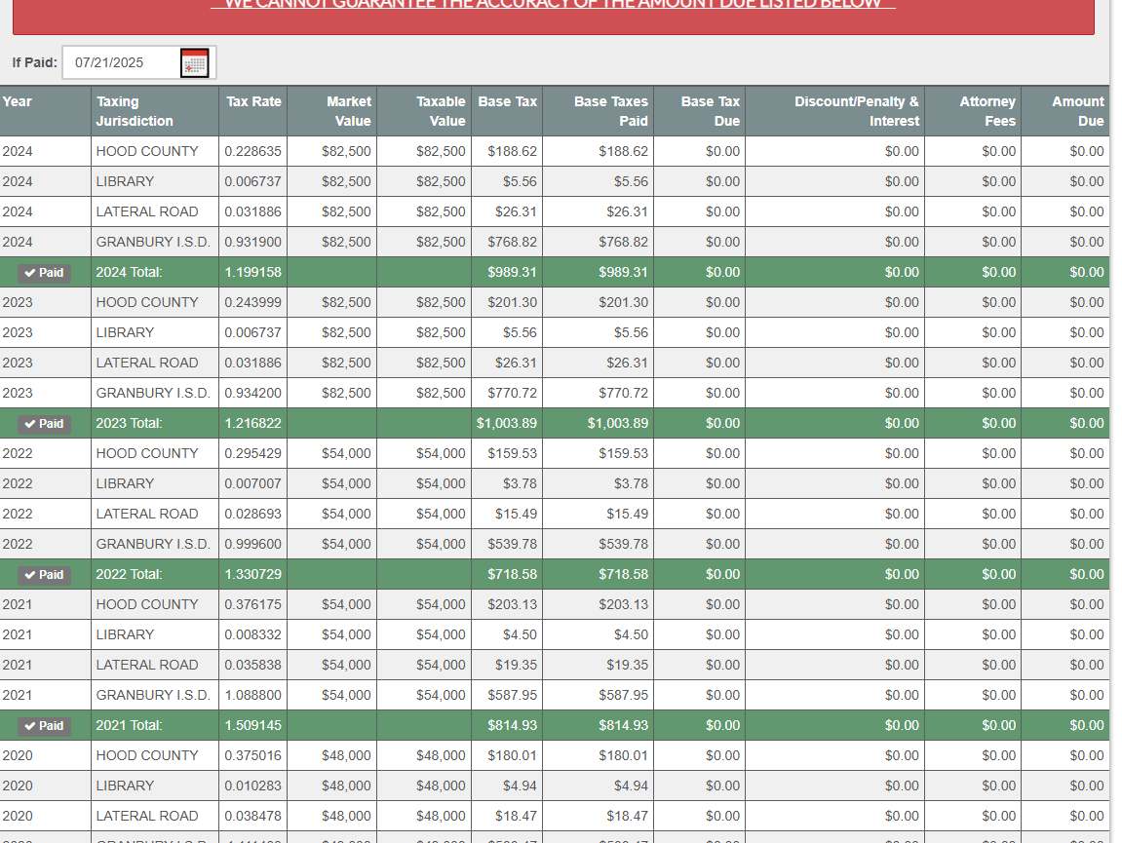Viewport: 1122px width, 843px height.
Task: Select the Market Value column header
Action: coord(348,111)
